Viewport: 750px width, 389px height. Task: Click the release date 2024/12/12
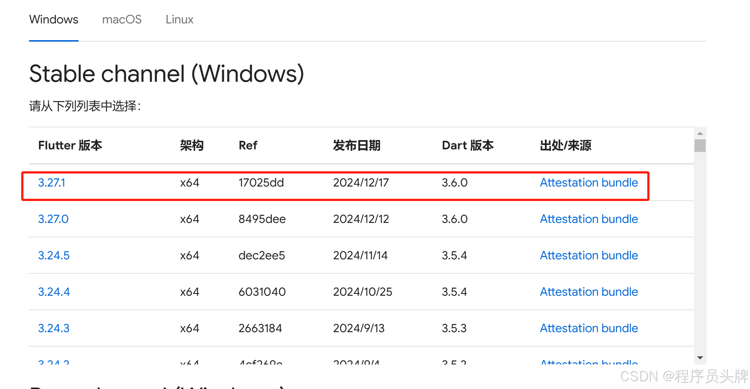pyautogui.click(x=361, y=219)
